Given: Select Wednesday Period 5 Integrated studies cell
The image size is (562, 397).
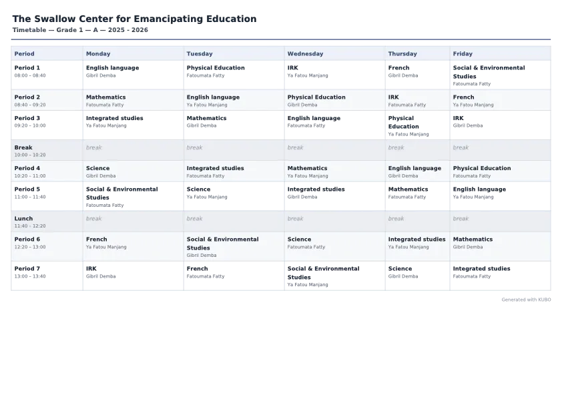Looking at the screenshot, I should [x=335, y=196].
